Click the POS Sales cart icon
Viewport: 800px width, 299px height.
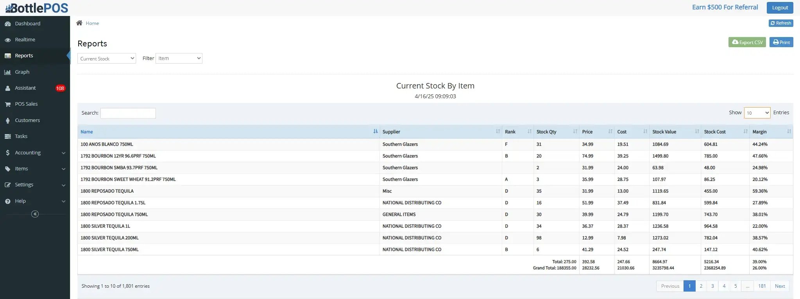[7, 104]
